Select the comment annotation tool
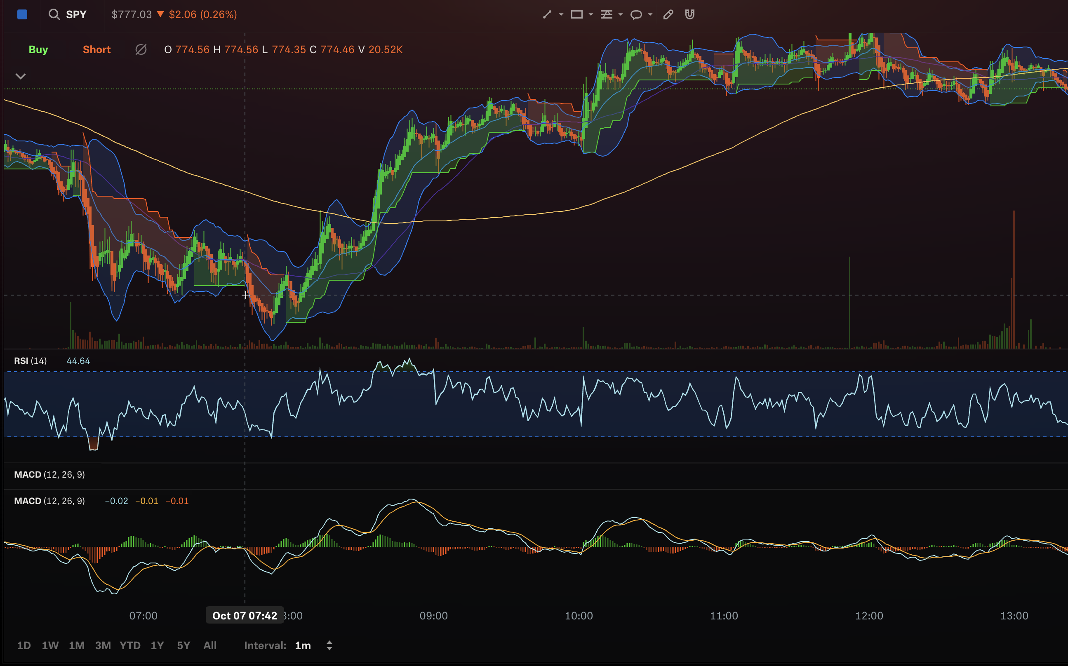The image size is (1068, 666). [x=636, y=15]
